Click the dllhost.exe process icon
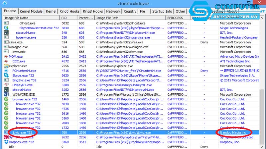The image size is (266, 149). click(6, 23)
